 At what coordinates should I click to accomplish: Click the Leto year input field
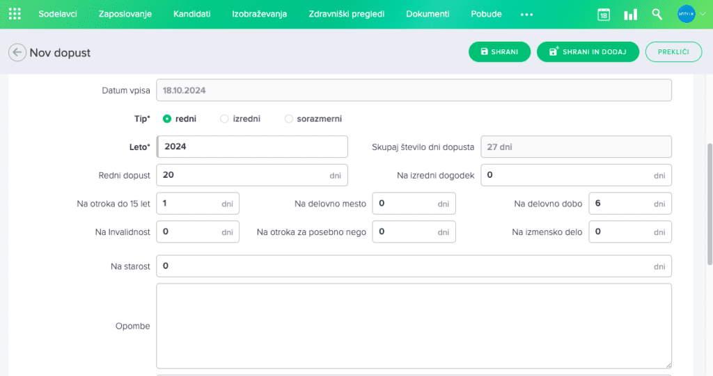[252, 147]
